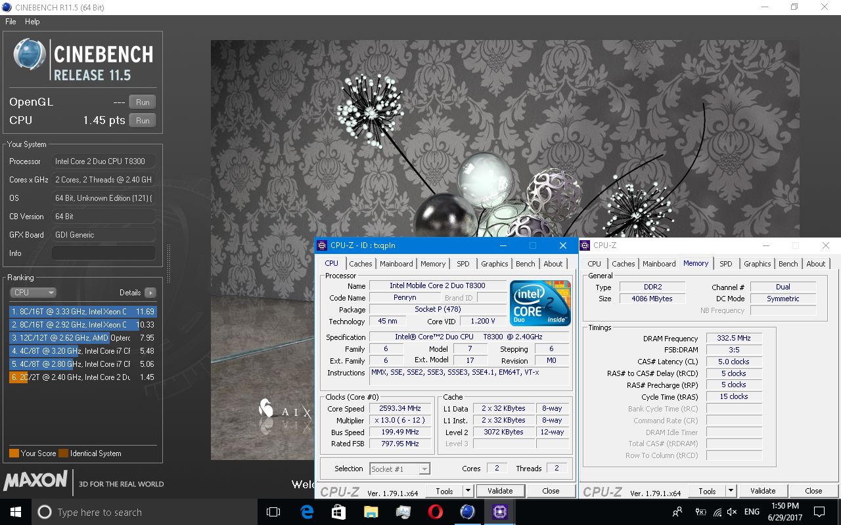Open Mainboard tab in right CPU-Z window
Viewport: 841px width, 525px height.
(659, 264)
